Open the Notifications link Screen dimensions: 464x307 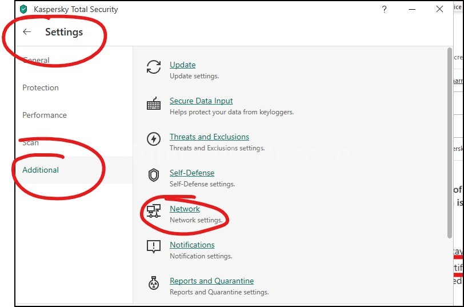[x=192, y=245]
